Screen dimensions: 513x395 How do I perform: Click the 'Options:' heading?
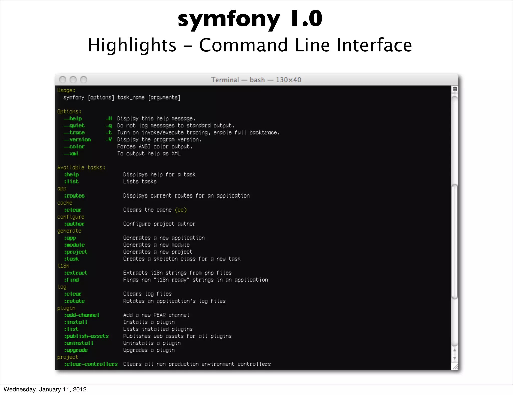coord(69,112)
